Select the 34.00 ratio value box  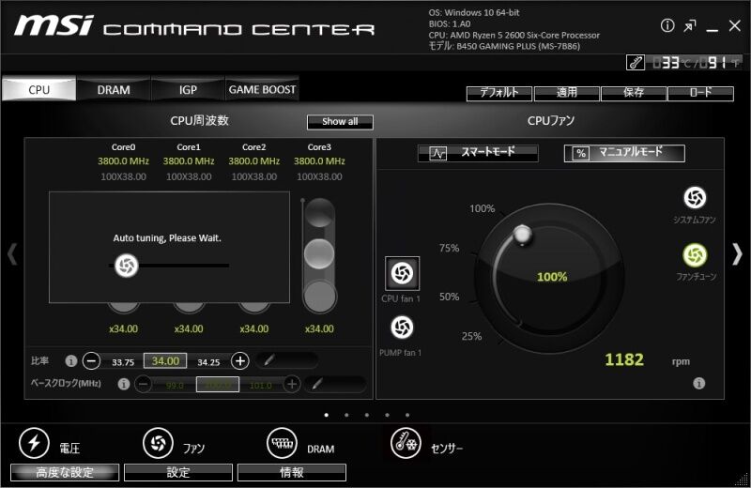click(x=165, y=360)
